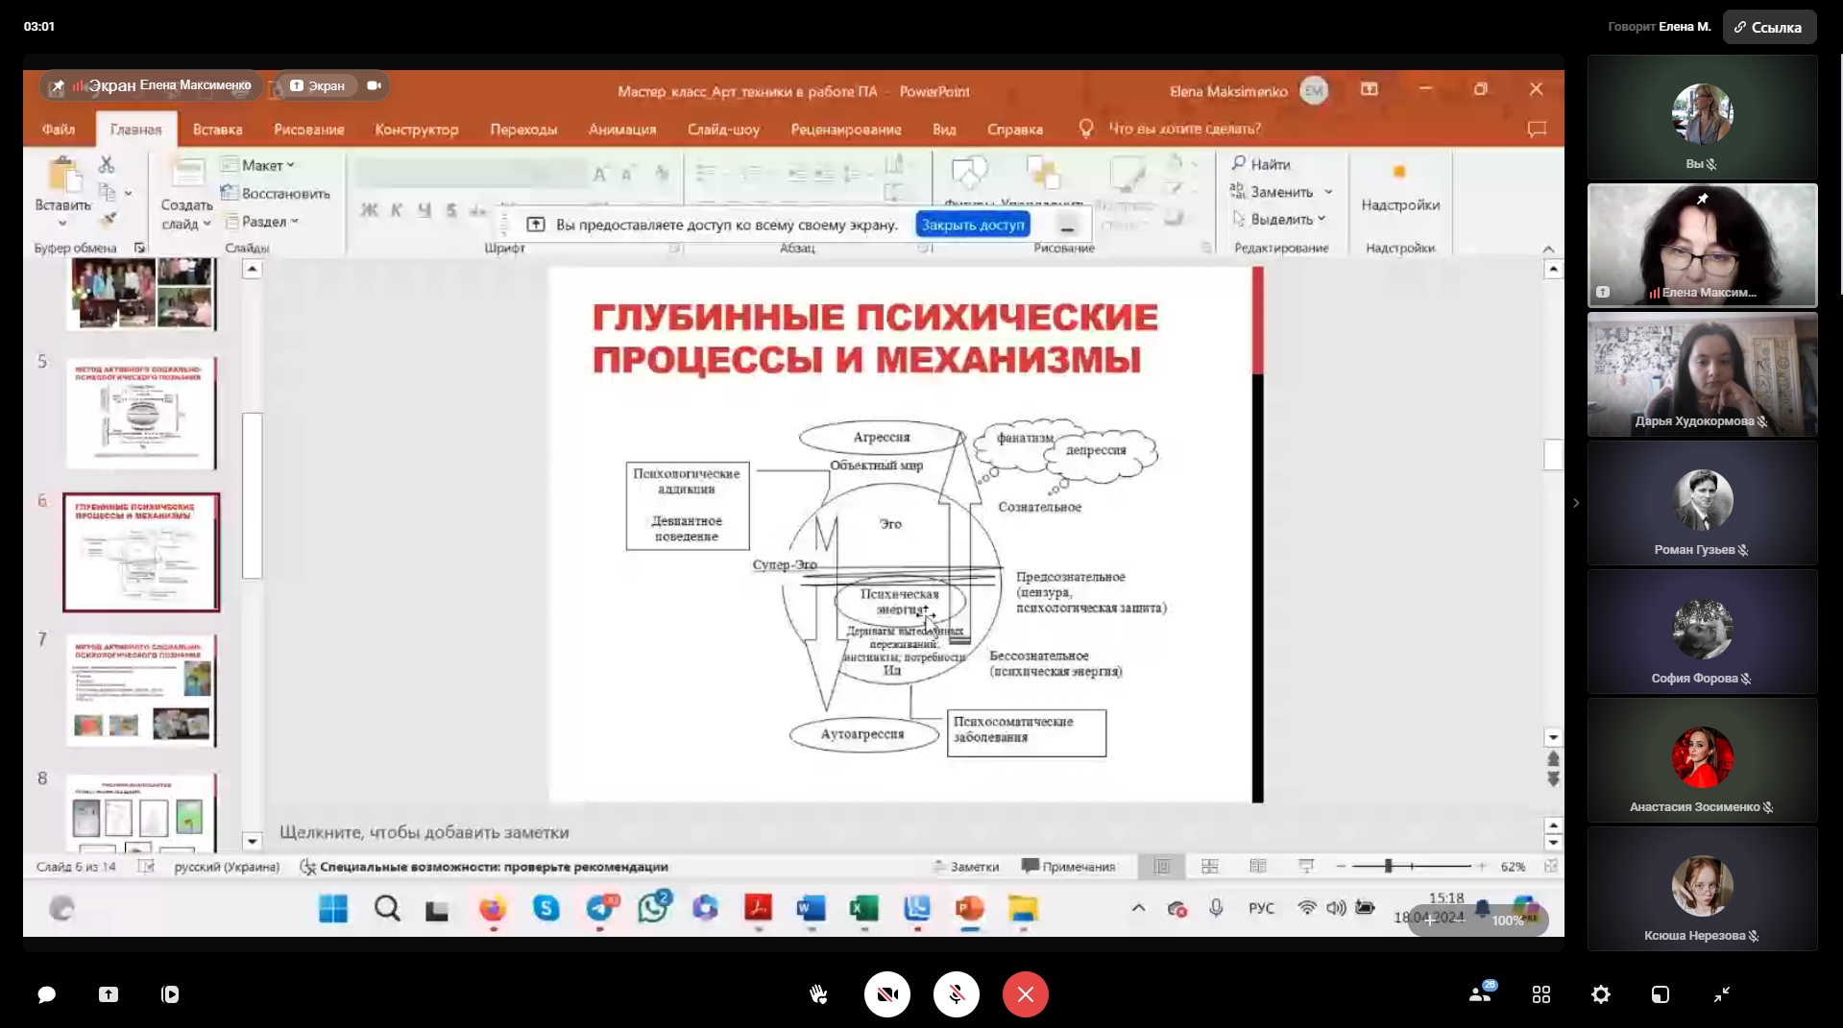The width and height of the screenshot is (1843, 1028).
Task: Toggle the Заметки notes pane
Action: 966,867
